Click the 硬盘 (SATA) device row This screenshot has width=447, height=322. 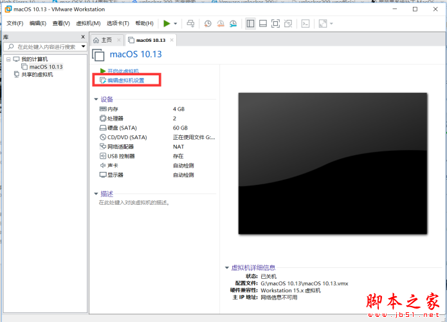[156, 128]
